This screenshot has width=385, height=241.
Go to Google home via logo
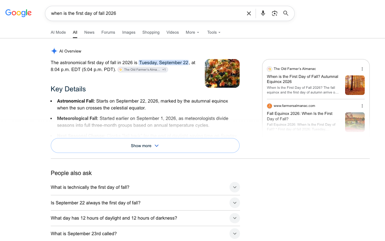(18, 13)
